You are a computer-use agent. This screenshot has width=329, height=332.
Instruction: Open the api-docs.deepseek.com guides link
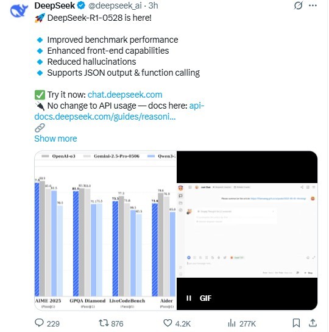point(119,111)
